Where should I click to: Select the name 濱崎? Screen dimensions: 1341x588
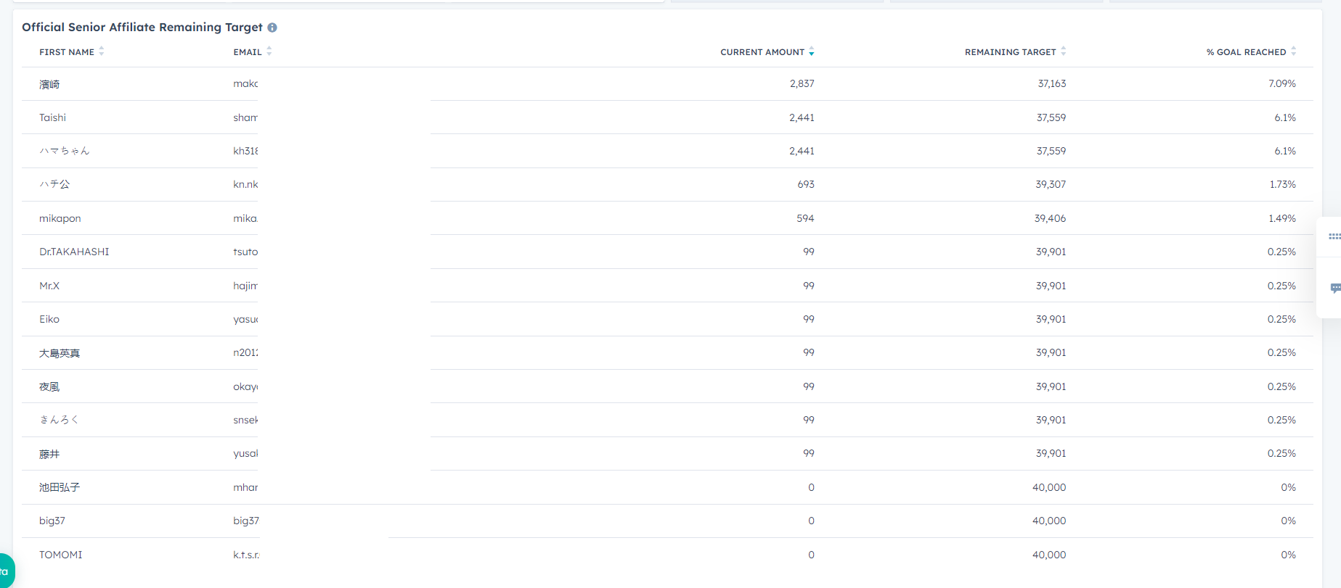click(49, 84)
